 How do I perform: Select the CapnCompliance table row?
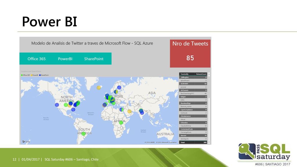click(x=193, y=110)
